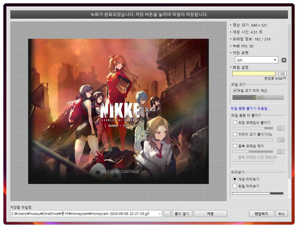Click the 취소 button
This screenshot has width=298, height=228.
click(281, 214)
